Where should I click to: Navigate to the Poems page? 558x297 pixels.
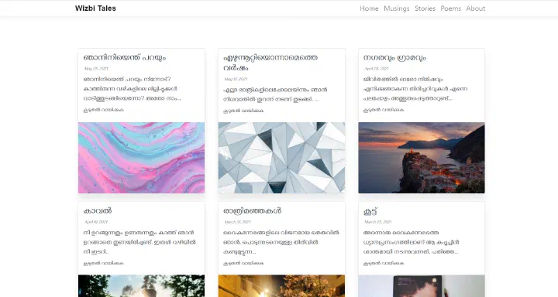coord(450,9)
